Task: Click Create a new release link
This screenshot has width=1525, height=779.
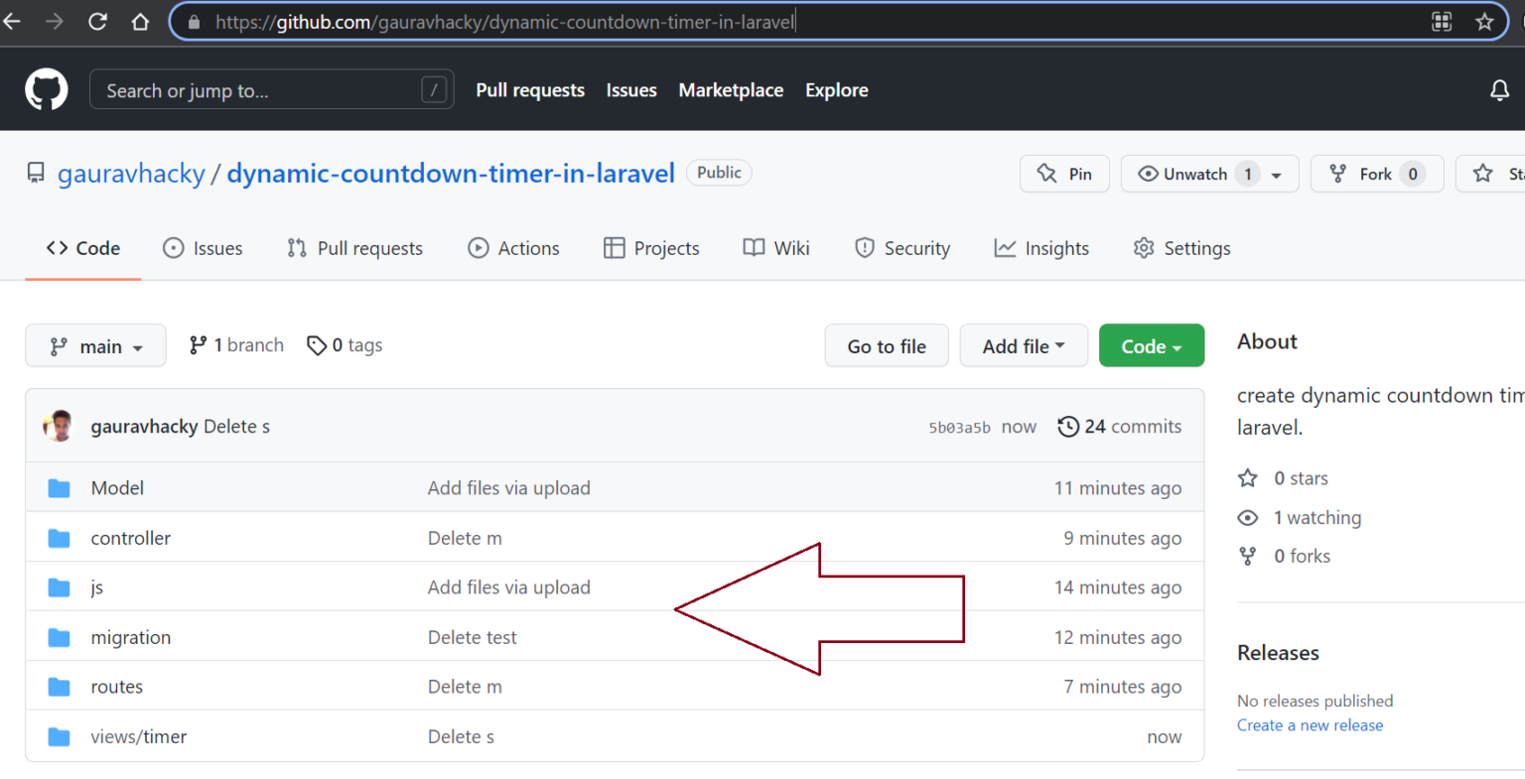Action: tap(1310, 725)
